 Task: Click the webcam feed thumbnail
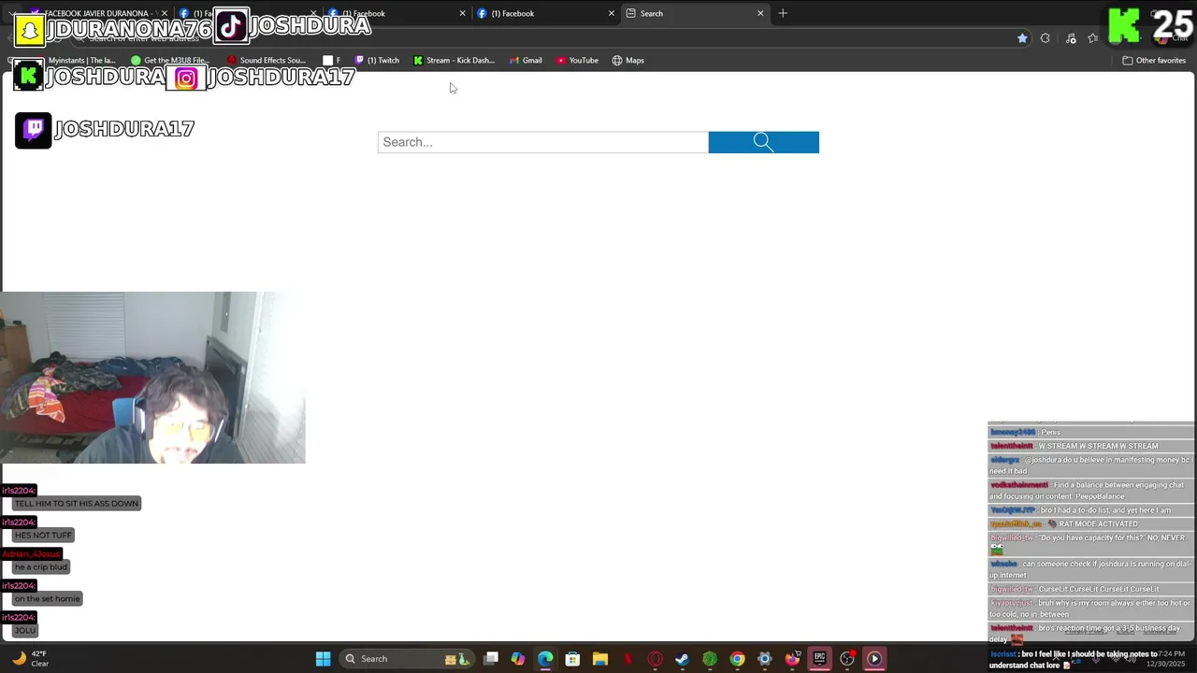152,378
